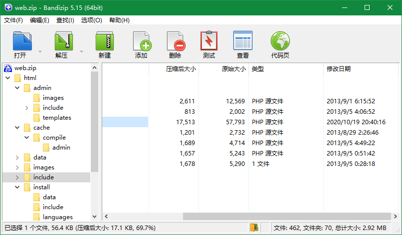Screen dimensions: 402x235
Task: Click the compressed size cell 813
Action: coord(190,112)
